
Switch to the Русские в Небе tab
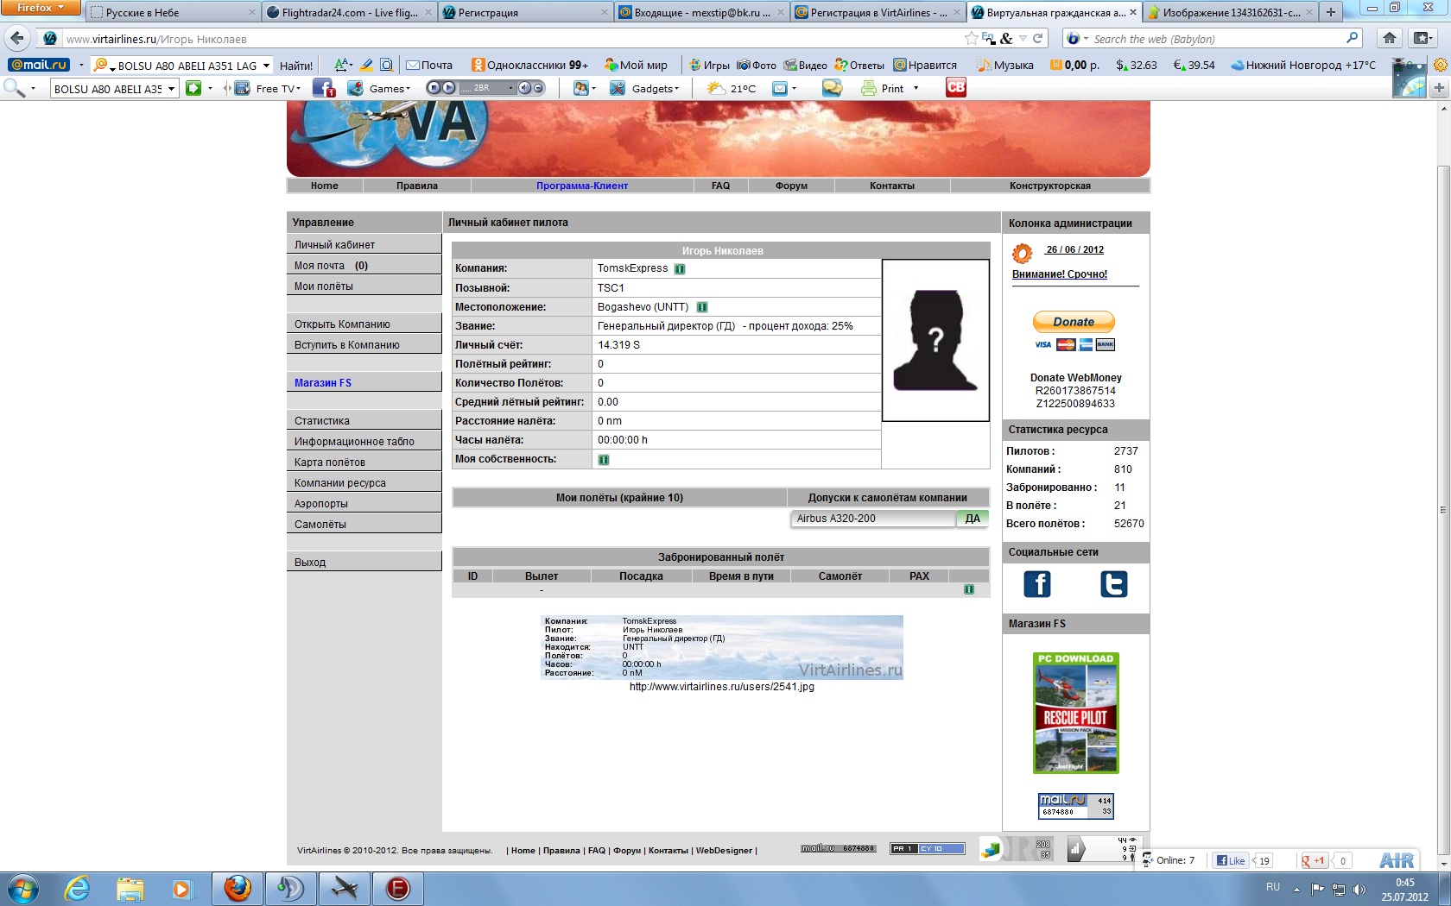coord(173,12)
